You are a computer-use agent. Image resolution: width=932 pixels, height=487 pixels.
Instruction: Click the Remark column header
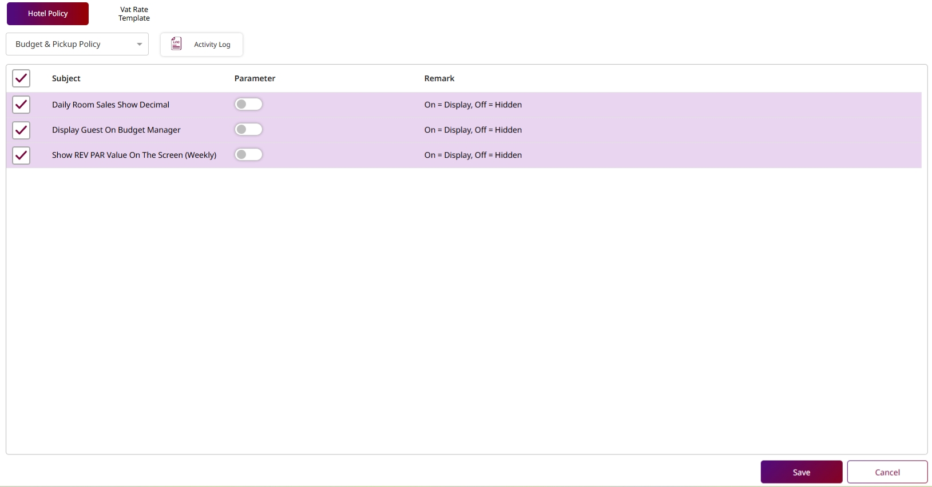click(x=439, y=78)
